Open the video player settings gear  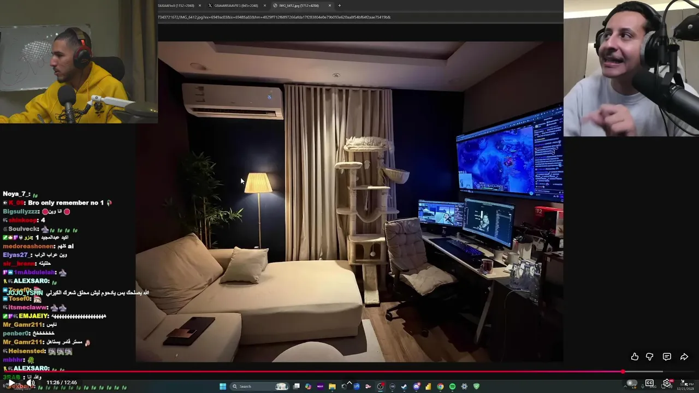pyautogui.click(x=667, y=383)
